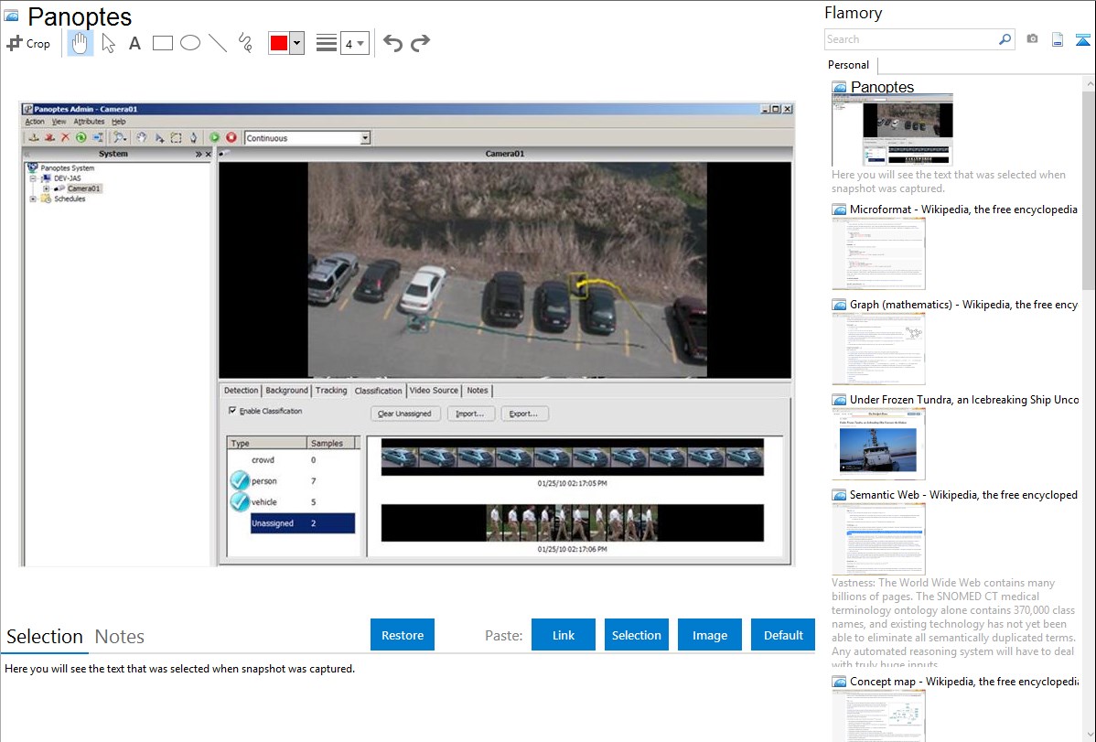
Task: Open the Under Frozen Tundra snapshot thumbnail
Action: click(878, 444)
